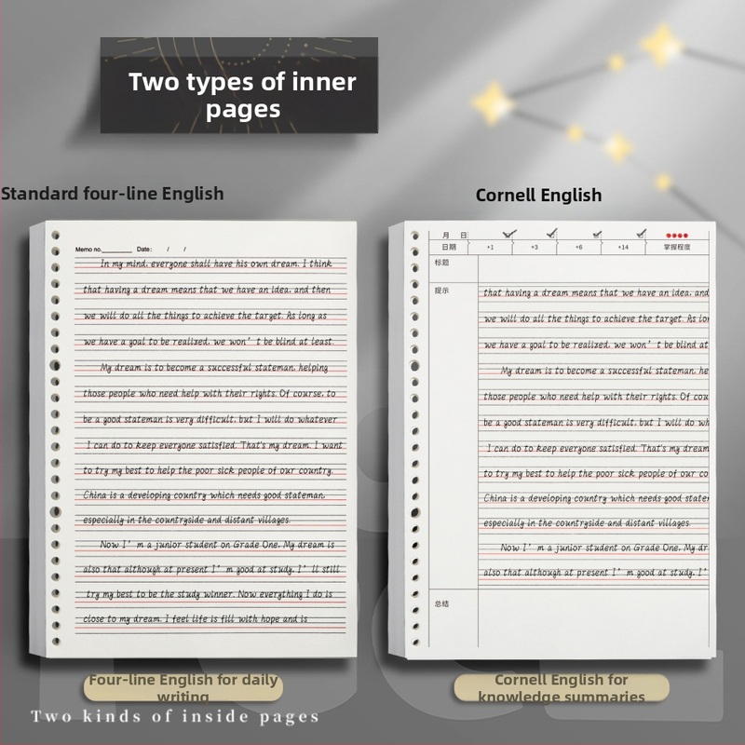Image resolution: width=745 pixels, height=745 pixels.
Task: Select the 'Cornell English' heading
Action: coord(539,196)
